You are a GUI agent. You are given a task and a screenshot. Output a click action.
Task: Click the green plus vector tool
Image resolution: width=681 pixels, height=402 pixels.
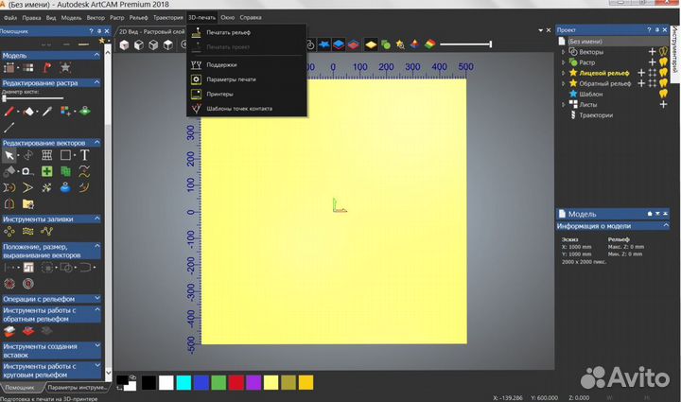[x=47, y=171]
